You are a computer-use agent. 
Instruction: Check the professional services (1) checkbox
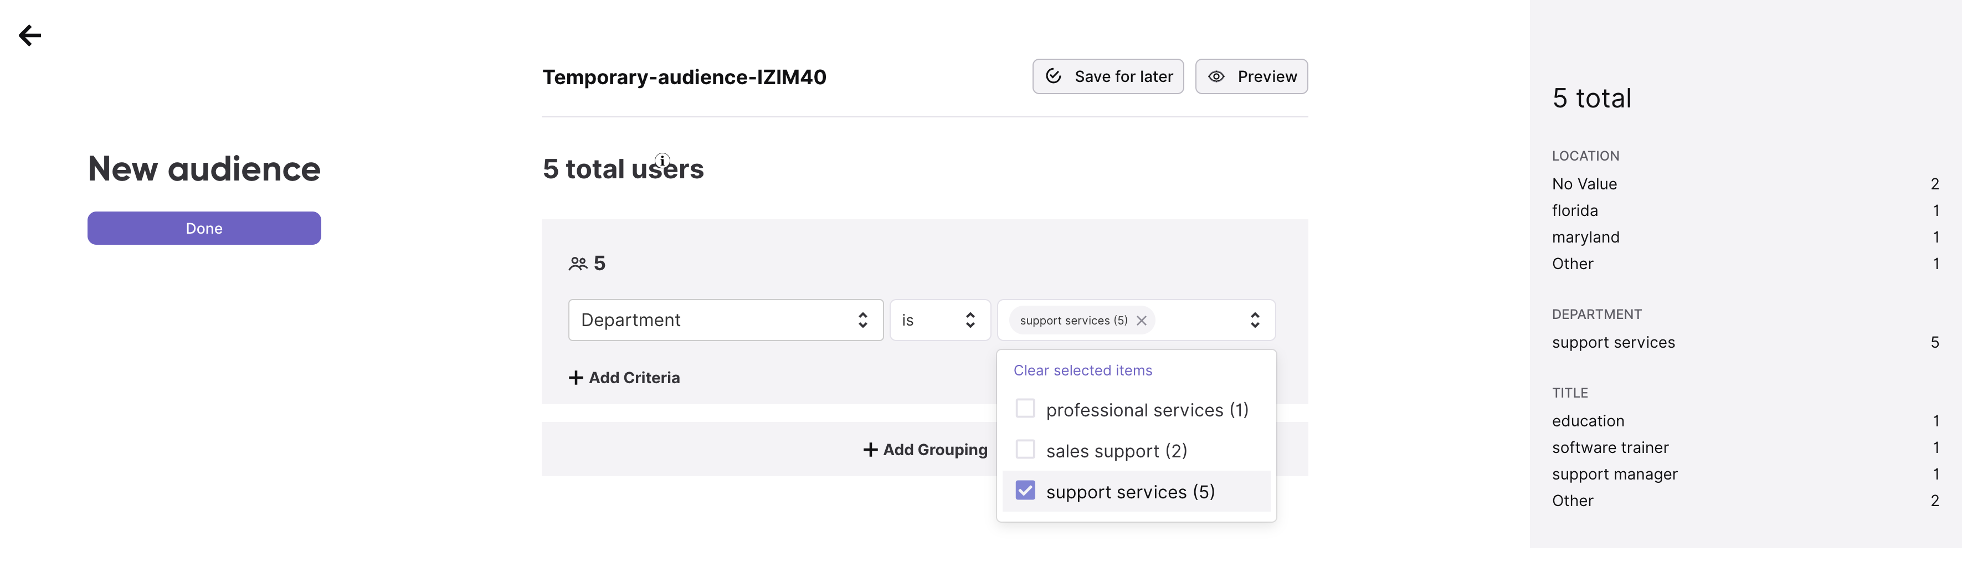(1025, 409)
